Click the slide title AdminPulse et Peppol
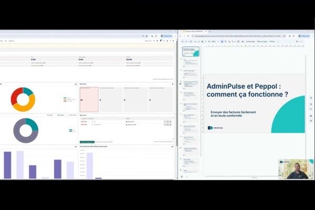The image size is (315, 210). pyautogui.click(x=247, y=90)
